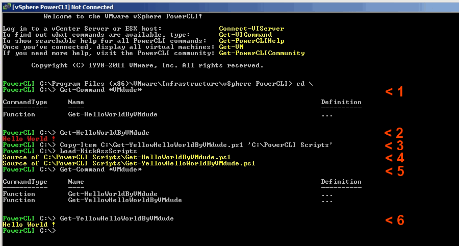Click the yellow 'Get-VM' command text
The width and height of the screenshot is (459, 246).
coord(231,47)
